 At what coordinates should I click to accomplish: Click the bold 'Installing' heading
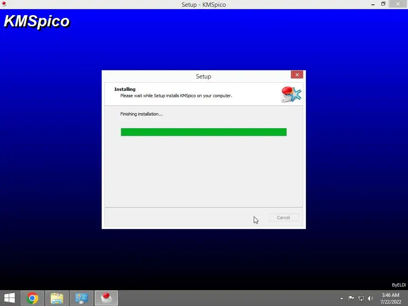click(125, 89)
